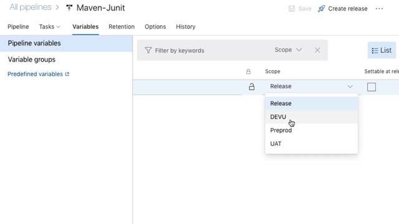
Task: Open the Options tab
Action: pos(155,27)
